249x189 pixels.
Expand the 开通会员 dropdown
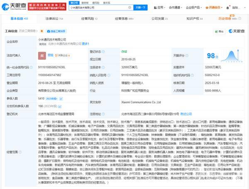click(214, 7)
